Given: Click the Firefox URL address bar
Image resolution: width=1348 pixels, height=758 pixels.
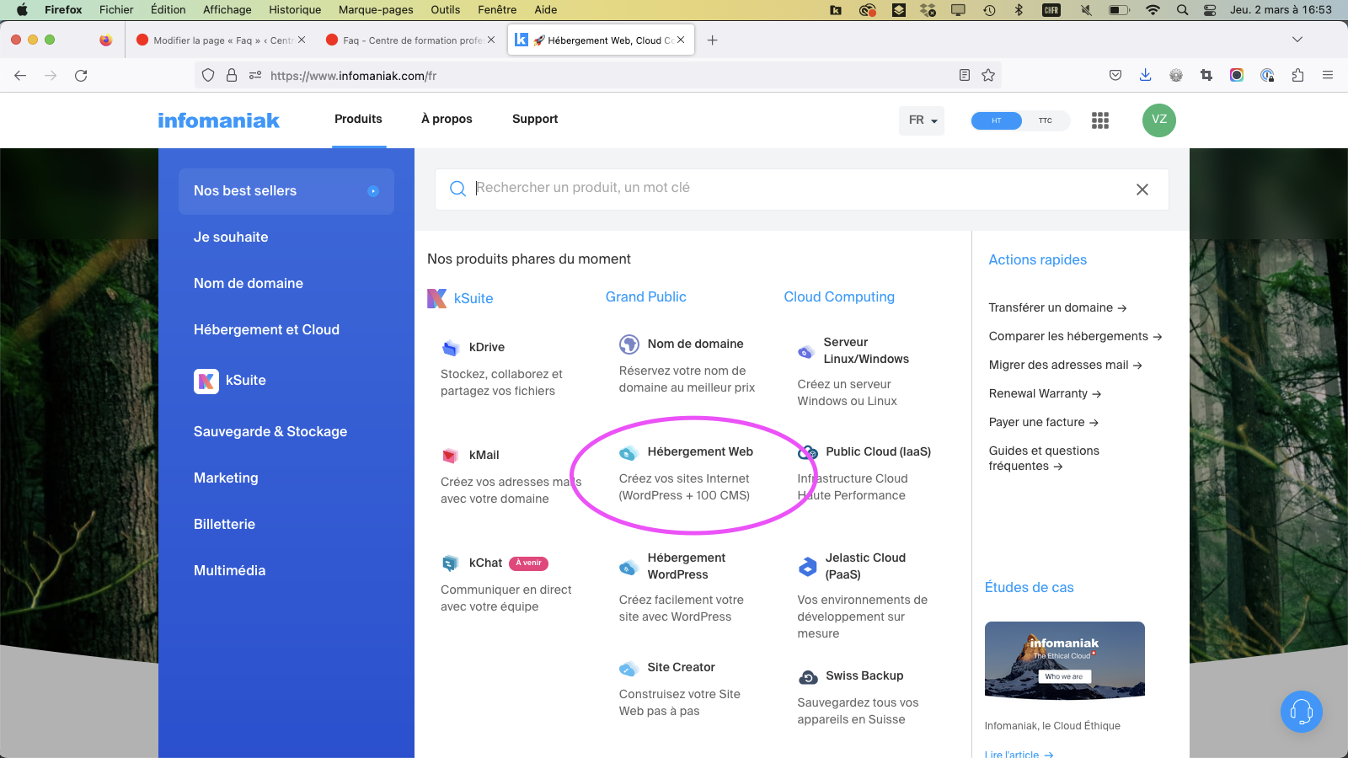Looking at the screenshot, I should click(x=596, y=75).
